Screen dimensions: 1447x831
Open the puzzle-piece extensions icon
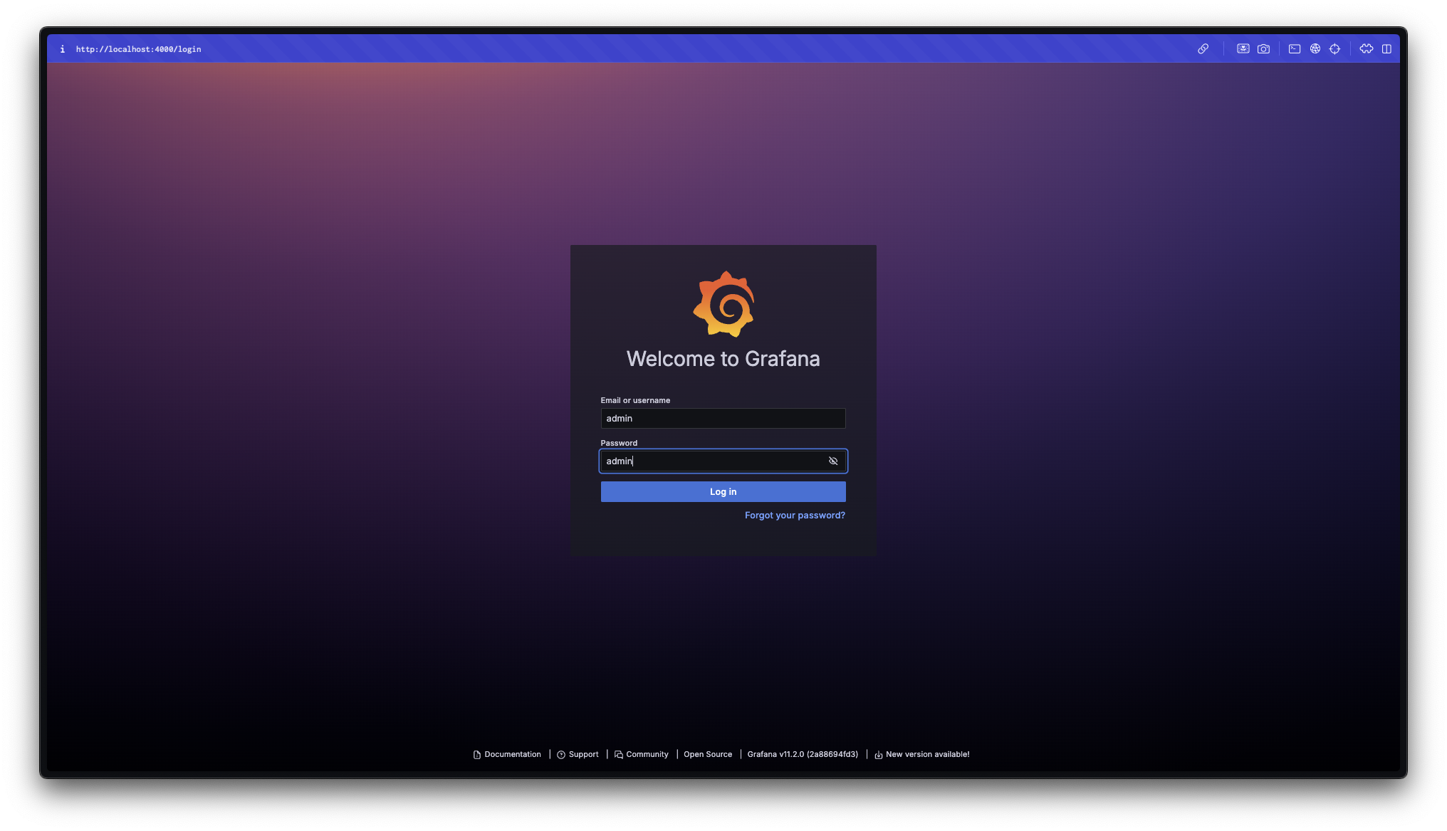pyautogui.click(x=1367, y=49)
